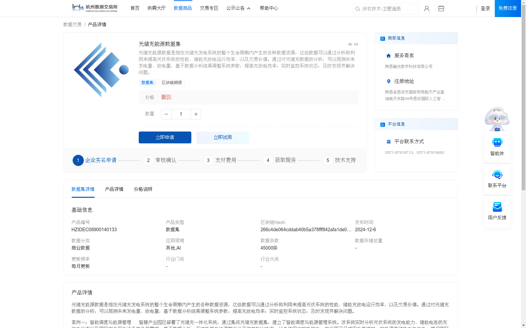Click the publish date 2024-12-6
The height and width of the screenshot is (328, 526).
tap(365, 230)
